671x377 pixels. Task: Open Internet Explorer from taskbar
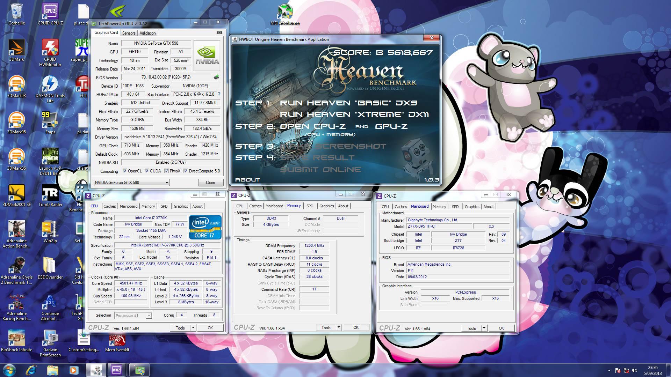click(x=31, y=370)
